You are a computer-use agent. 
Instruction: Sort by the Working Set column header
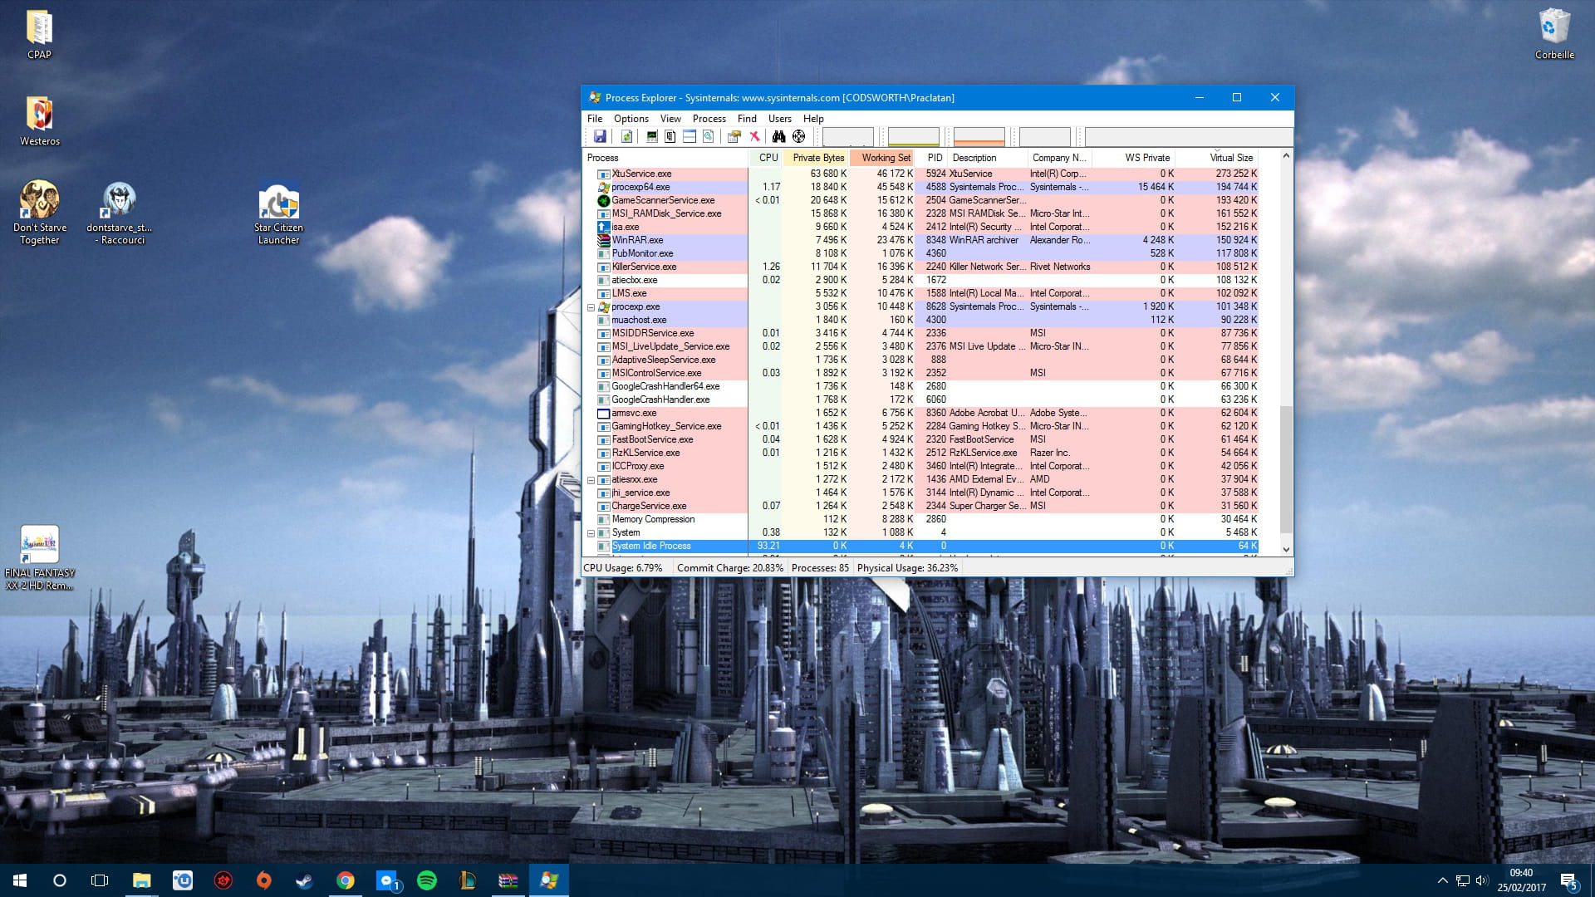pyautogui.click(x=883, y=158)
